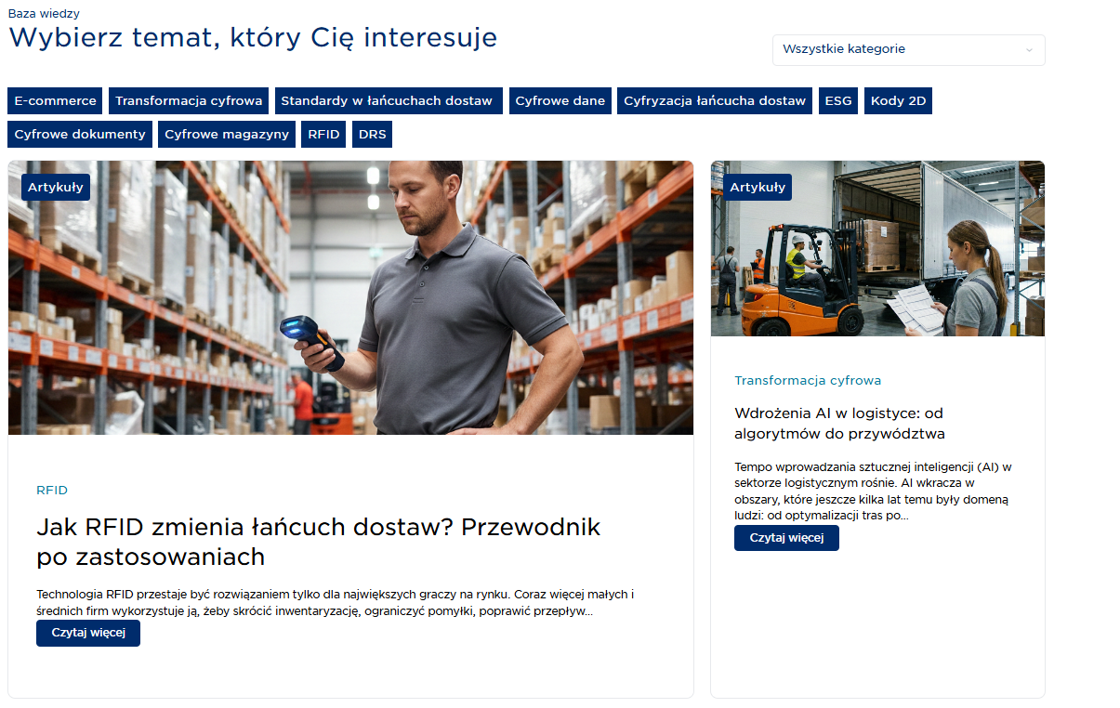The width and height of the screenshot is (1120, 708).
Task: Enable the RFID topic filter
Action: point(323,134)
